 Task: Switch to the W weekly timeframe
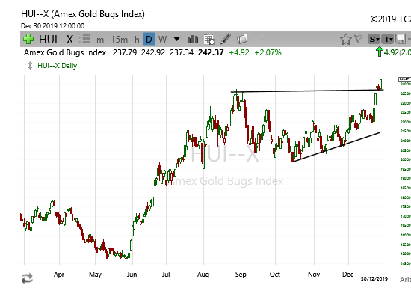[x=162, y=40]
